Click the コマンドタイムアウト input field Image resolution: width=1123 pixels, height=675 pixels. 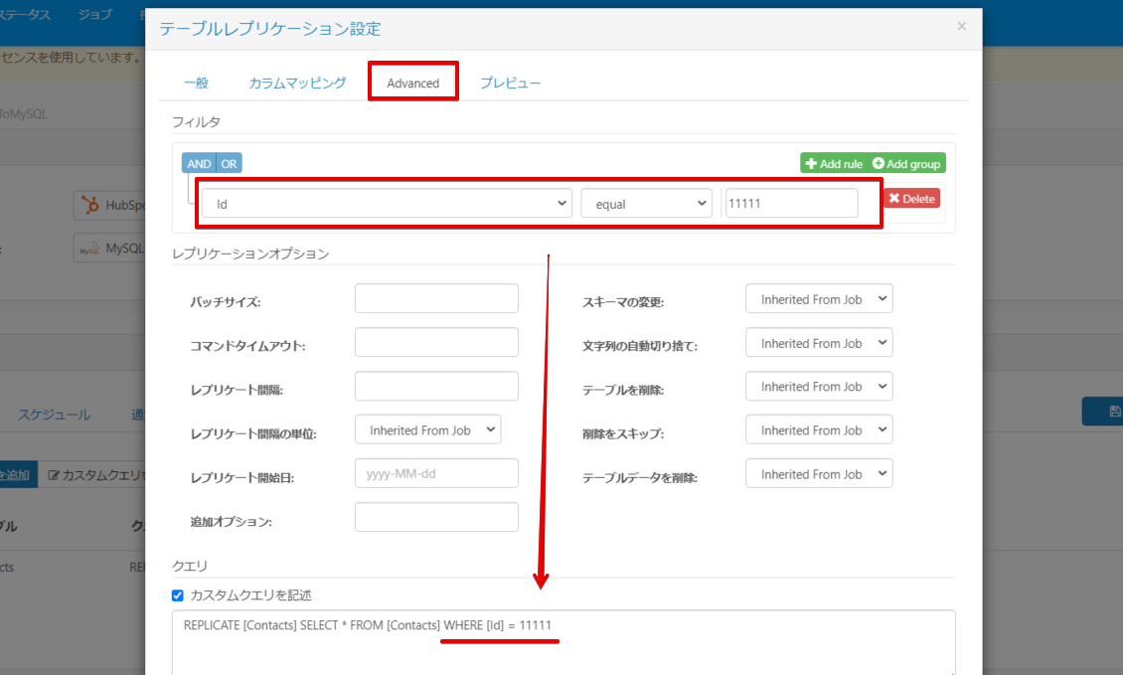pyautogui.click(x=436, y=343)
